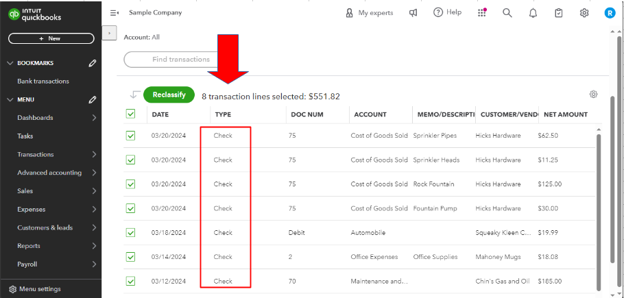Image resolution: width=624 pixels, height=298 pixels.
Task: Uncheck the Fountain Pump row checkbox
Action: 130,208
